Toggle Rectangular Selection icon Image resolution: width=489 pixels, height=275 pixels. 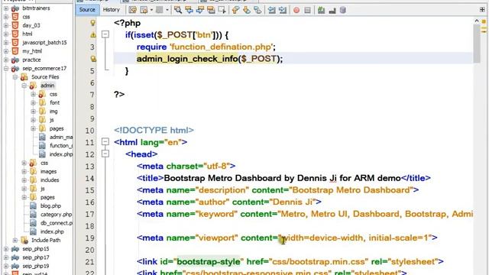tap(222, 10)
